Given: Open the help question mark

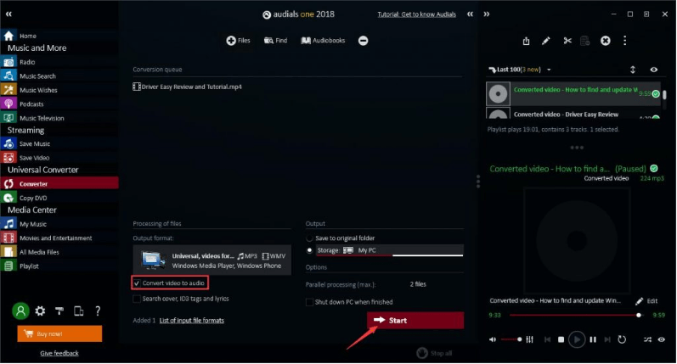Looking at the screenshot, I should coord(98,311).
